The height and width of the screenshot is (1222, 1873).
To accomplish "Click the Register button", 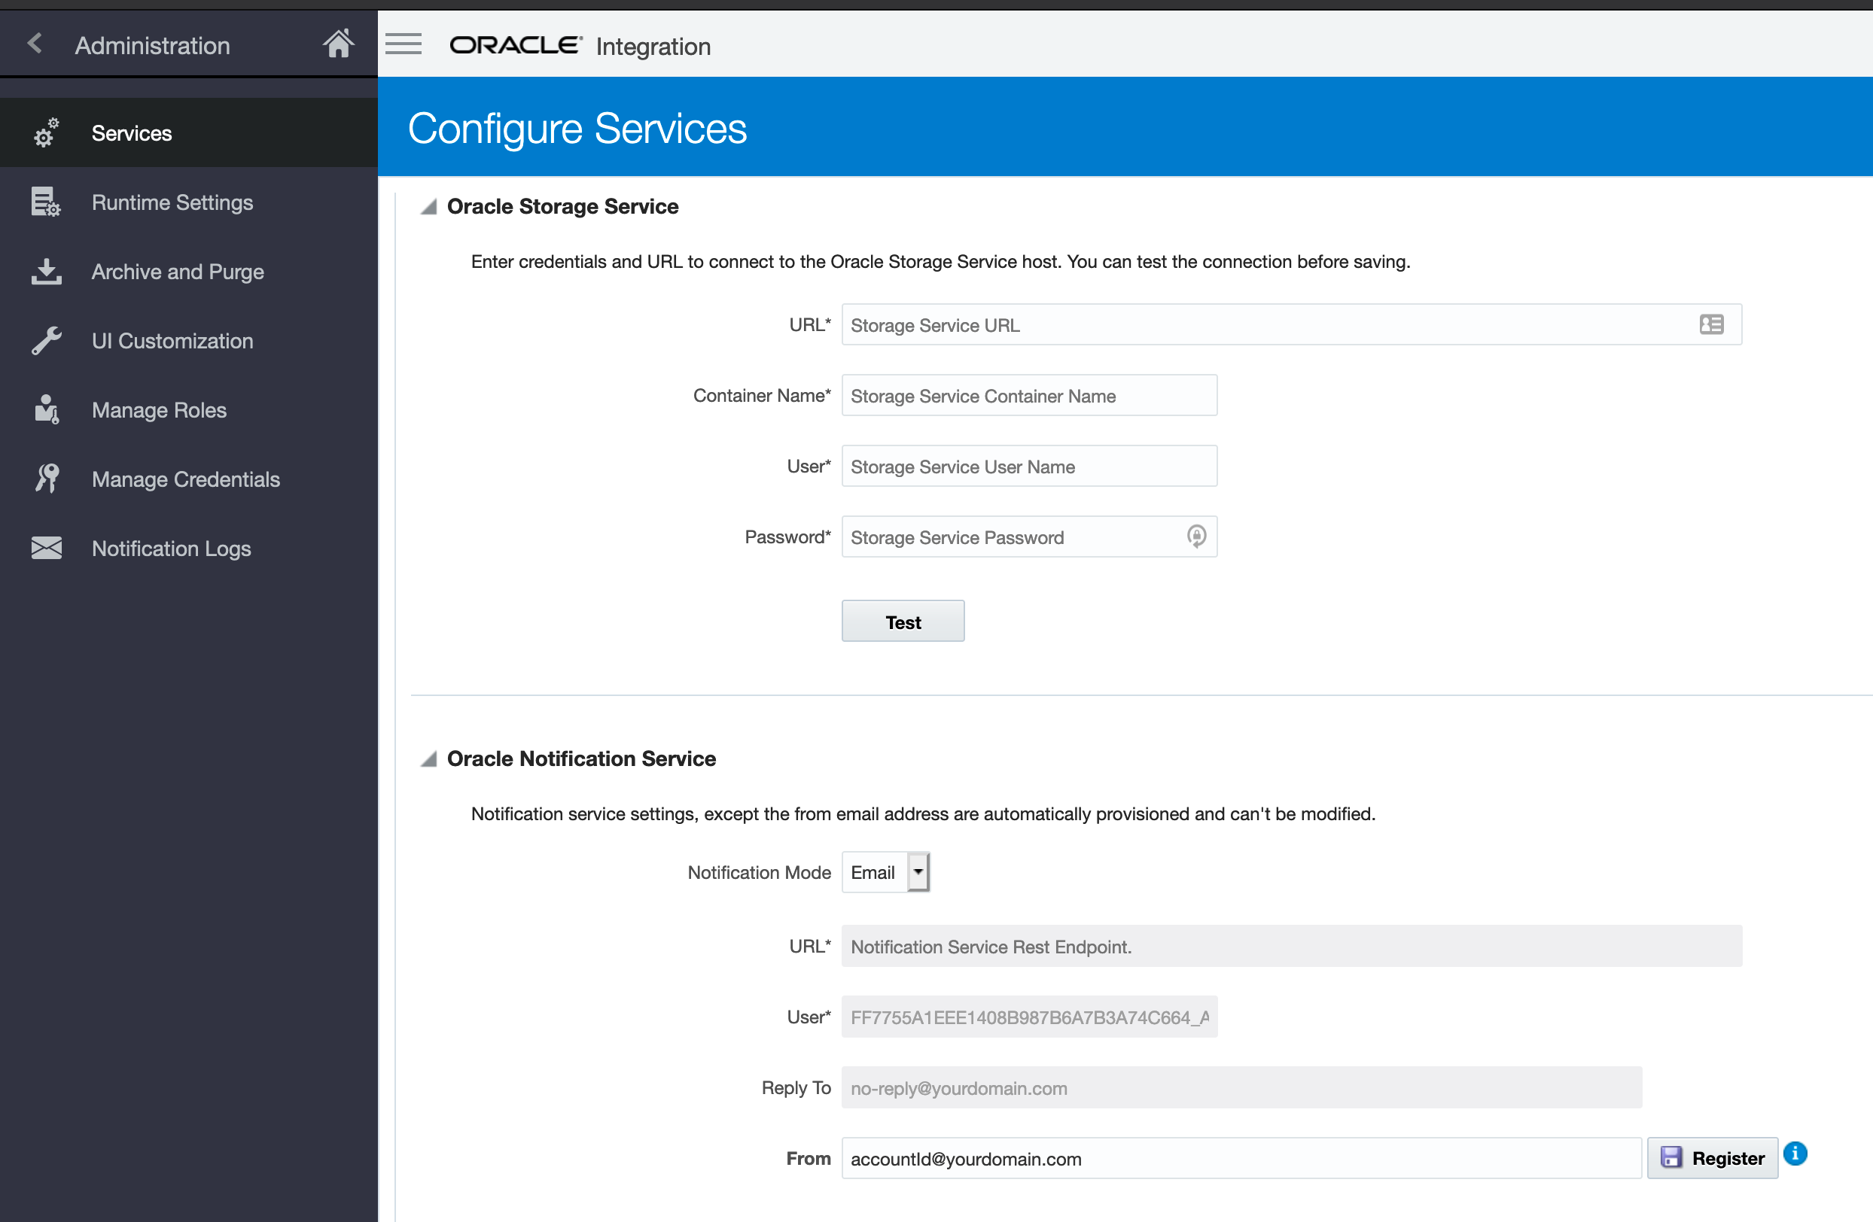I will [x=1713, y=1158].
